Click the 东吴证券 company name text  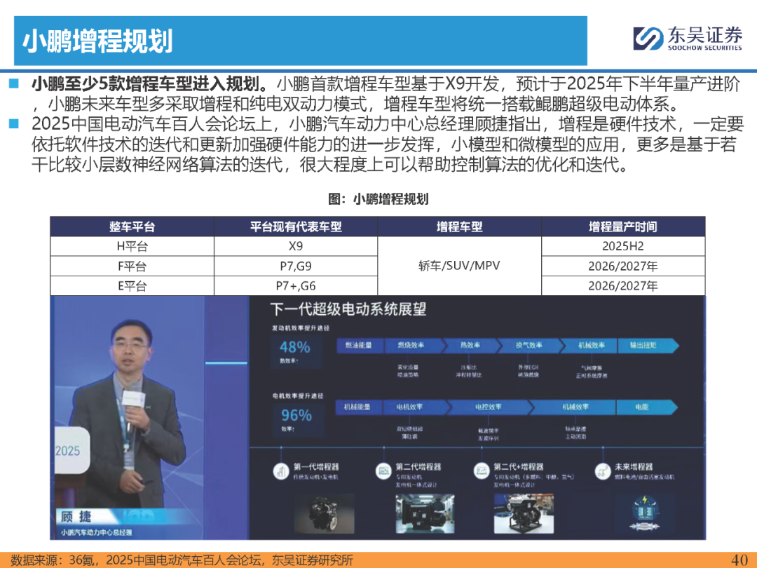(705, 35)
